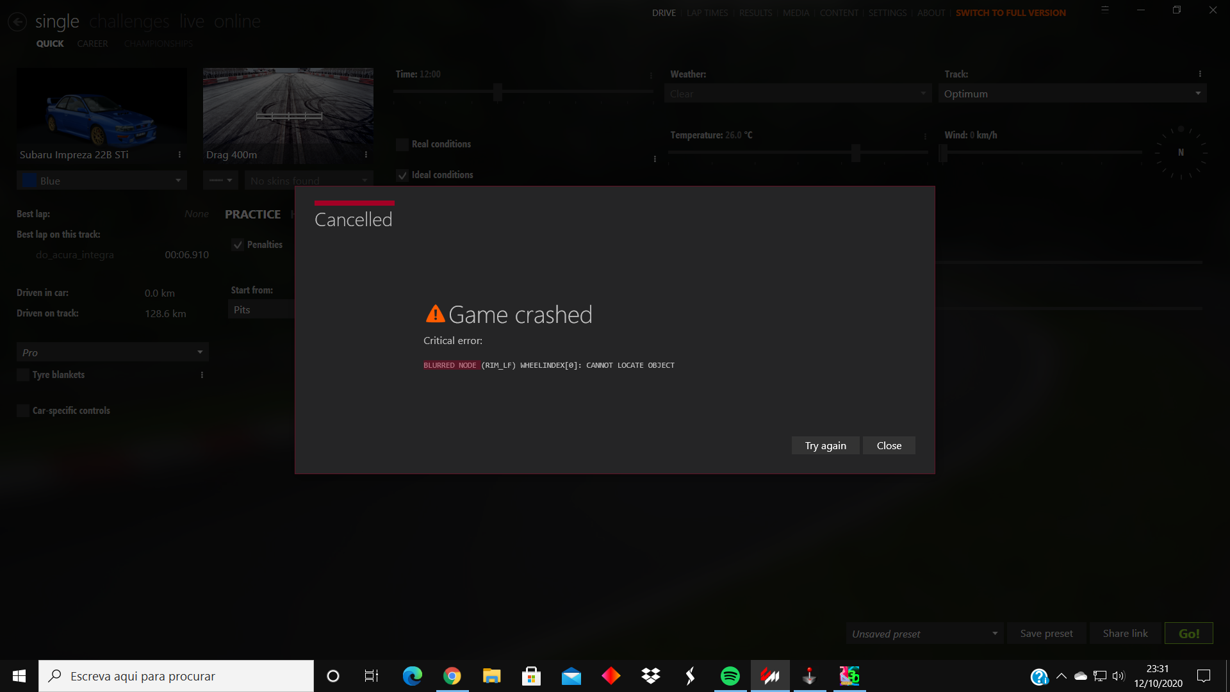The image size is (1230, 692).
Task: Open the Track state three-dot menu
Action: 1200,74
